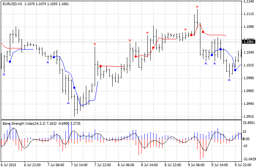Click the 1.1140 level on the price scale
256x168 pixels.
pyautogui.click(x=248, y=2)
